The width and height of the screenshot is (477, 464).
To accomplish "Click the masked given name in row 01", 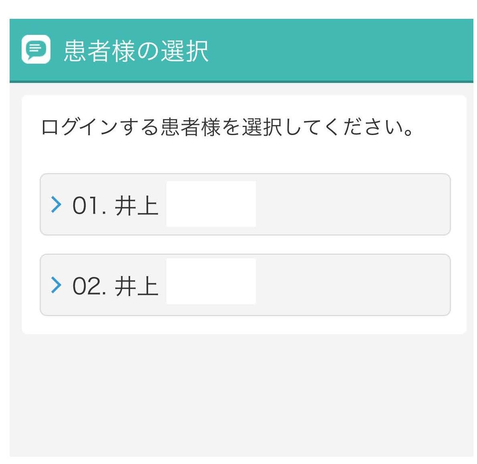I will (211, 204).
